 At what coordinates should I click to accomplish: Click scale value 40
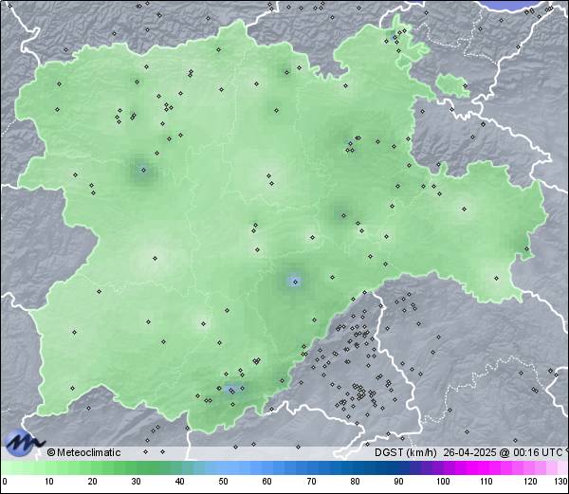[179, 482]
